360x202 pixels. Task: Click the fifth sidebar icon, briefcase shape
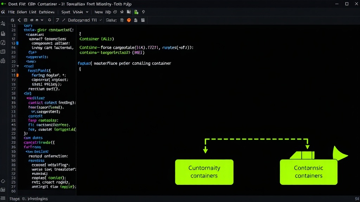(3, 61)
